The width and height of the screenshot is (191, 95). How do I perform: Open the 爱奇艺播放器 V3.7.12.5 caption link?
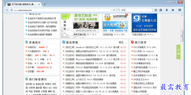point(86,35)
